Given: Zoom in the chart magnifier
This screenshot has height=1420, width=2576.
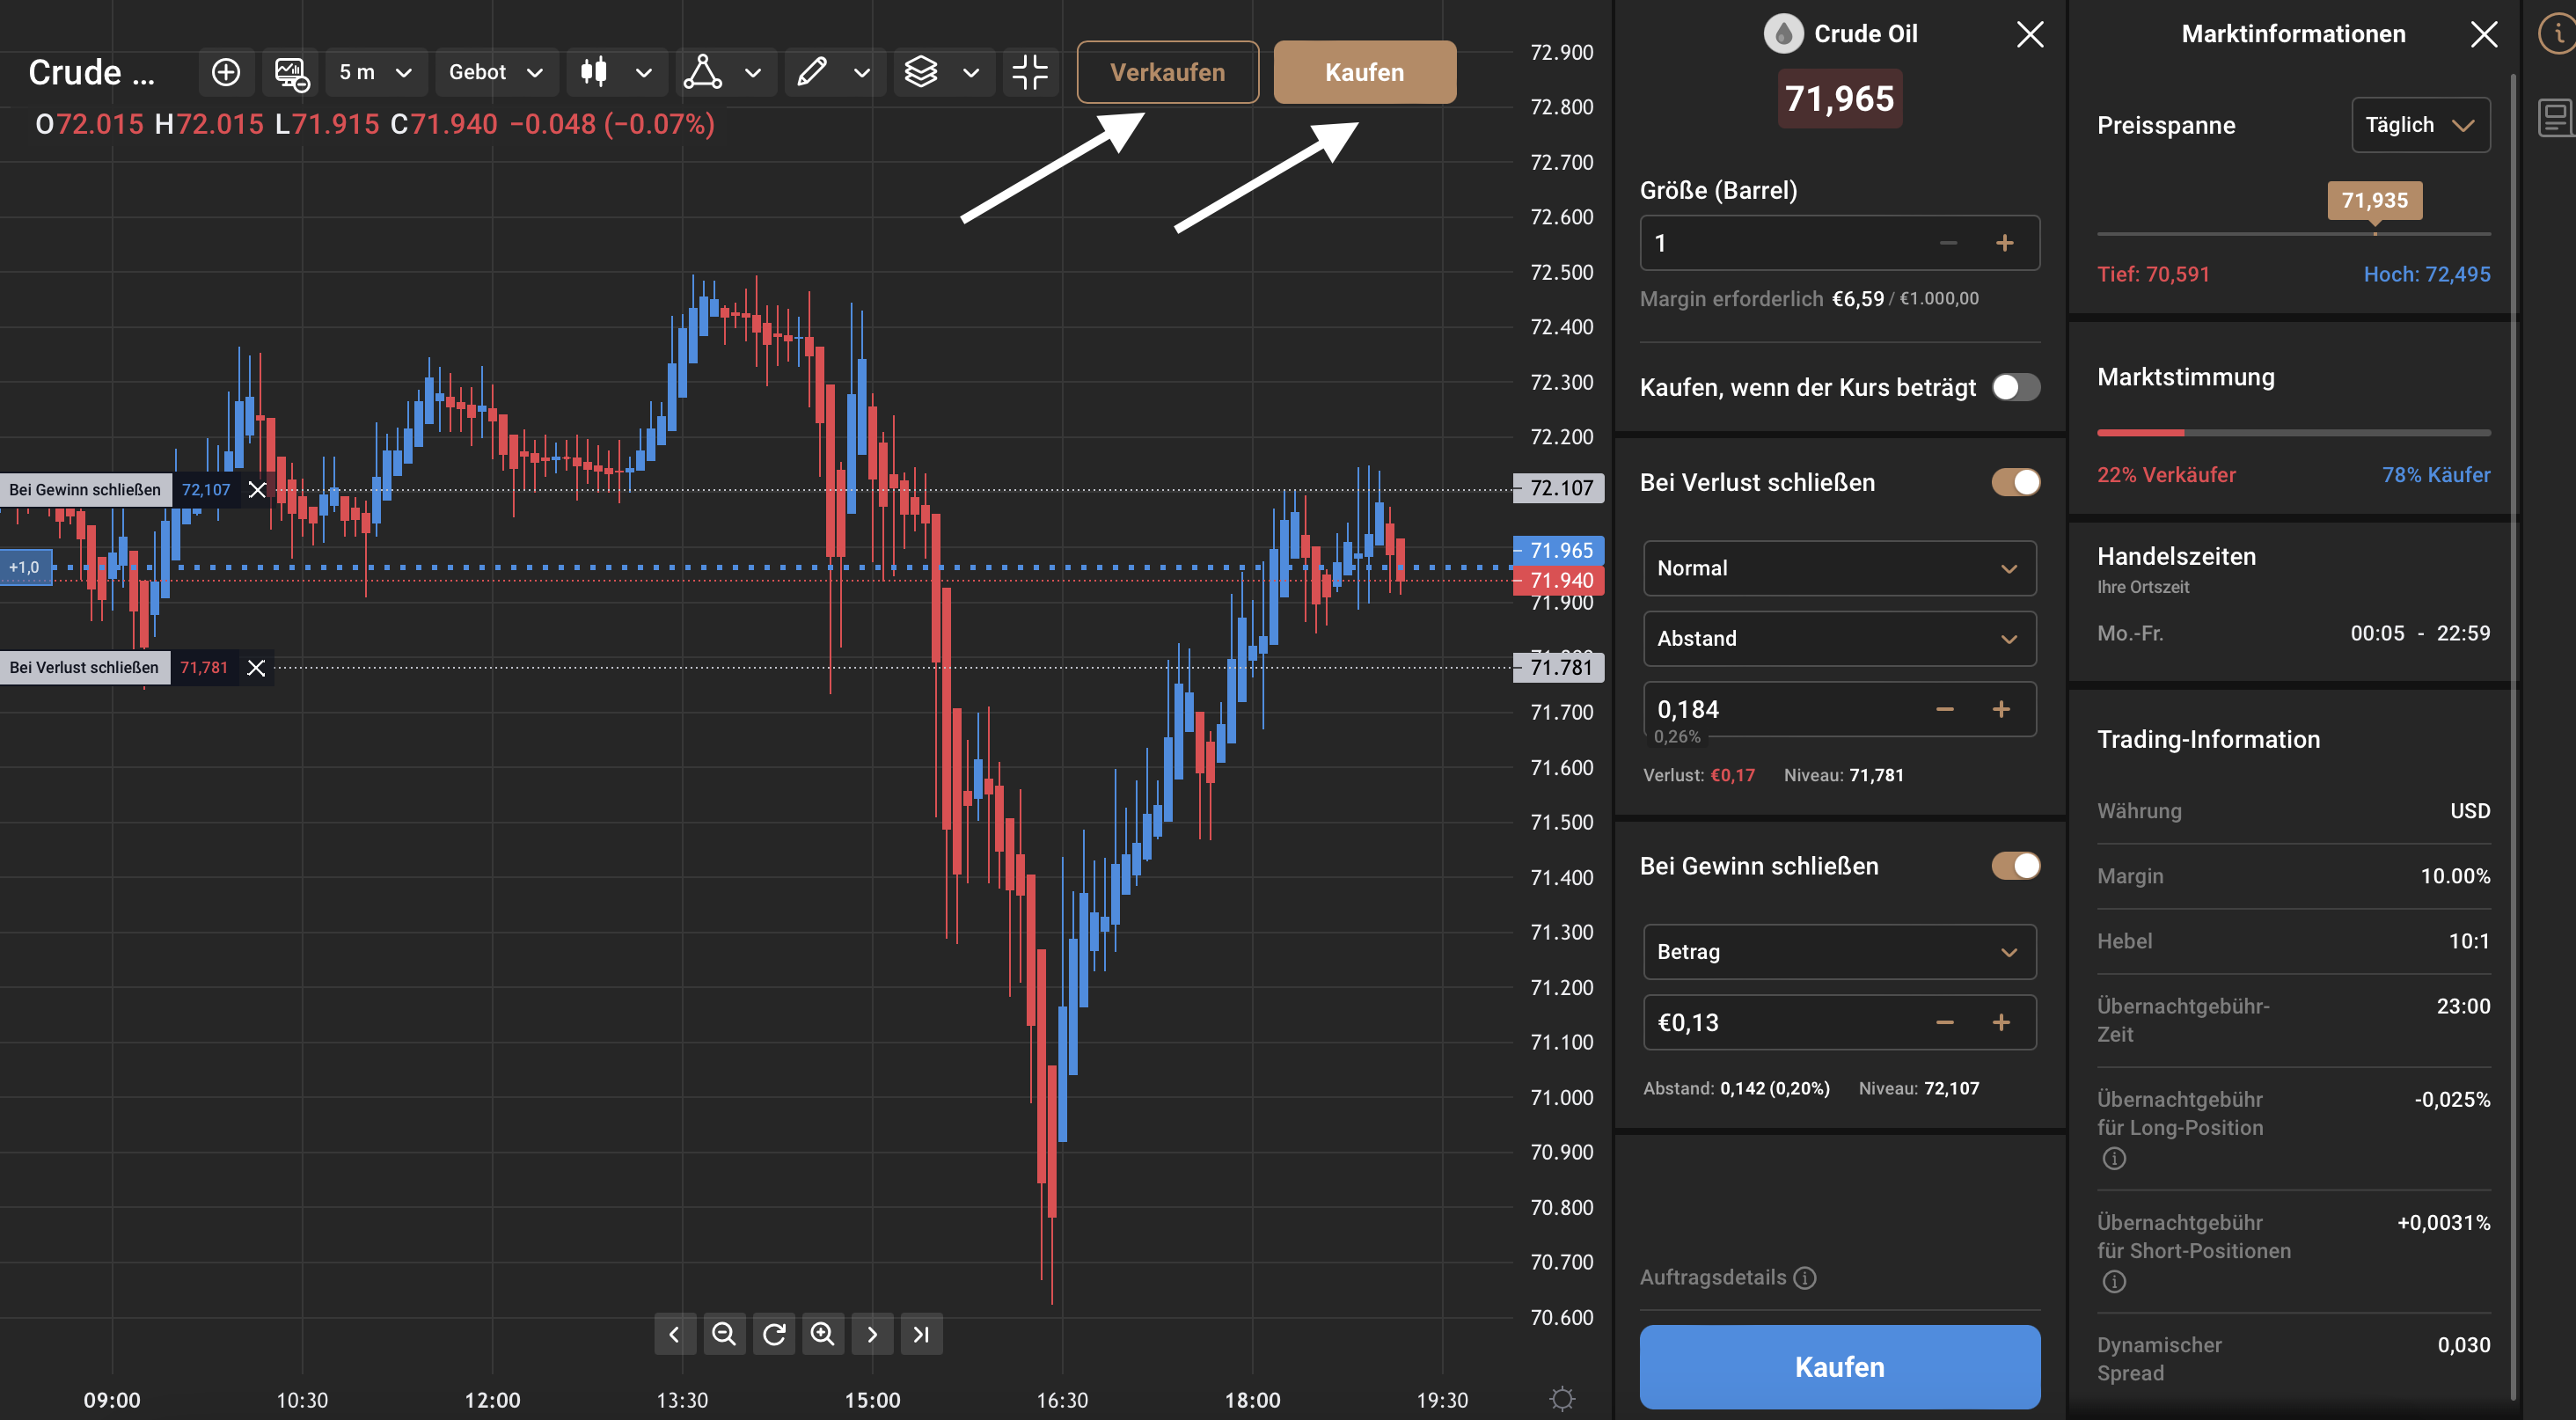Looking at the screenshot, I should click(x=823, y=1334).
